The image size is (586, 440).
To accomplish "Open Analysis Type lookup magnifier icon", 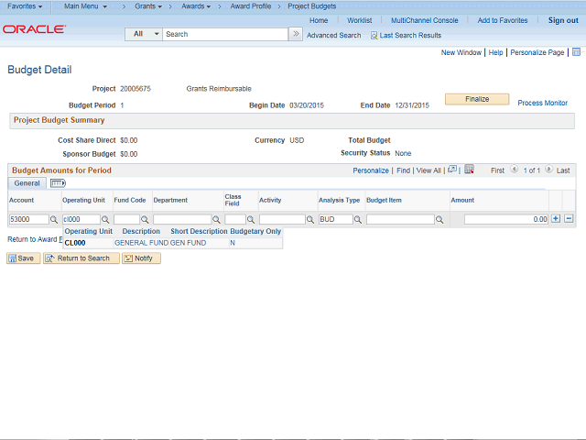I will pos(358,220).
